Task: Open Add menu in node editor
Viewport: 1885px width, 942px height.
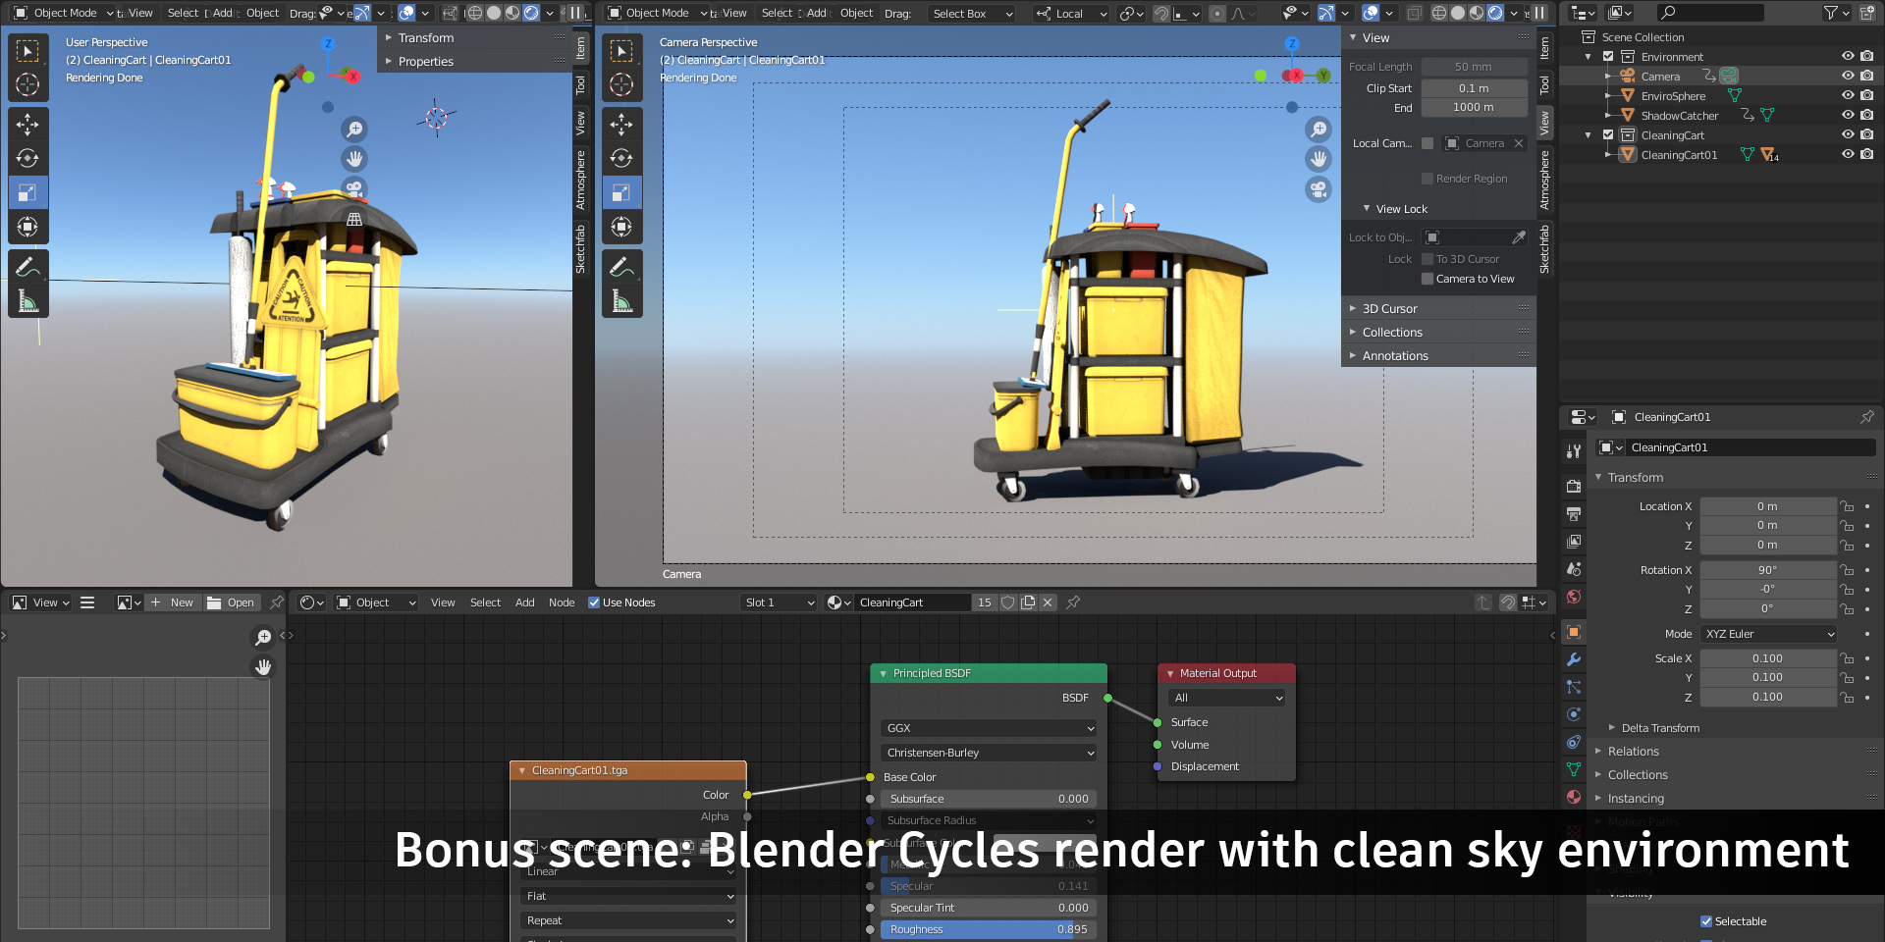Action: click(x=525, y=602)
